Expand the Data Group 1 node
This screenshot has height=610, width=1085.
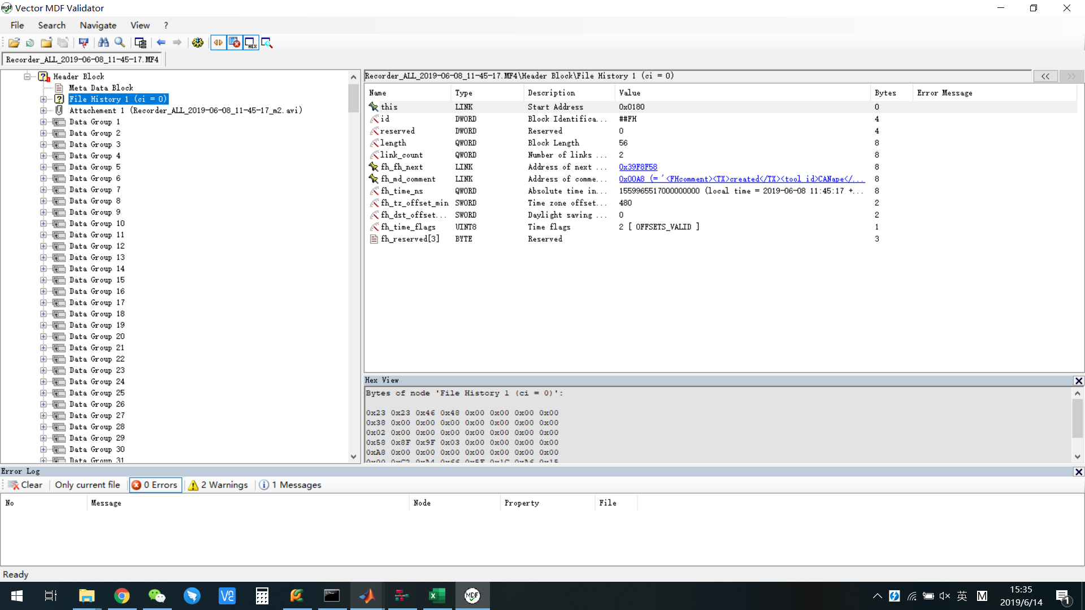44,121
